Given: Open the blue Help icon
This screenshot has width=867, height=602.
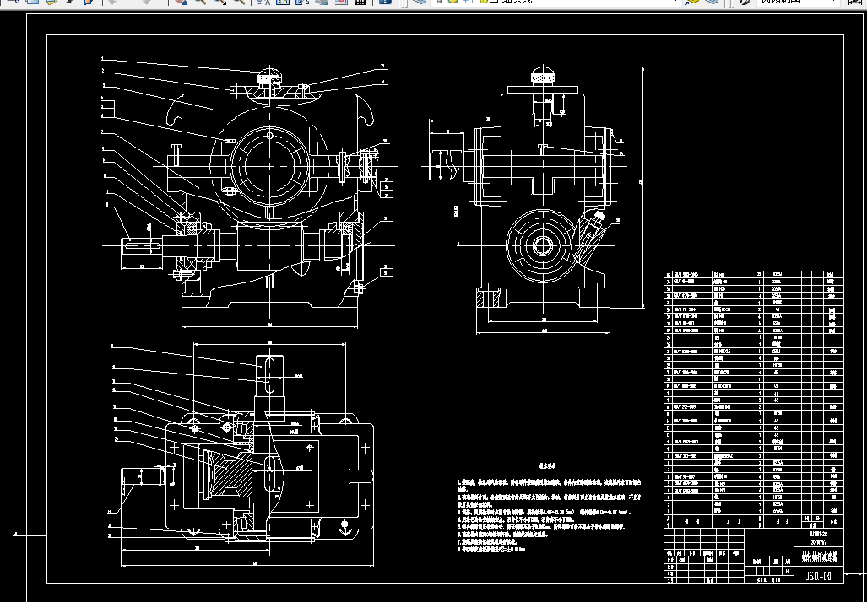Looking at the screenshot, I should click(x=385, y=2).
